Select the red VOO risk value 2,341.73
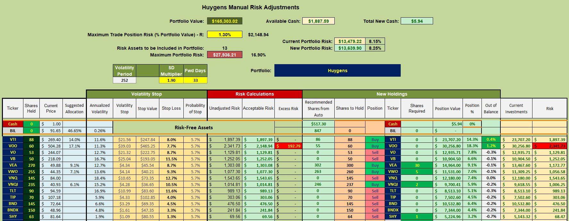Image resolution: width=569 pixels, height=221 pixels. coord(550,146)
